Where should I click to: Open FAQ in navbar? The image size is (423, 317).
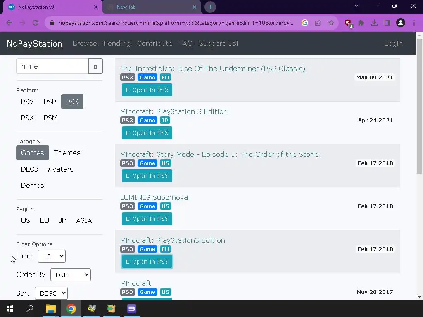(x=185, y=43)
